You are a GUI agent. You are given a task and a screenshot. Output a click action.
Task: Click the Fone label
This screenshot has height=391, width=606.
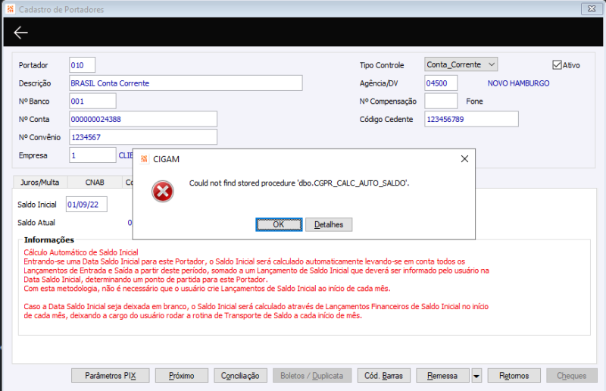[474, 102]
